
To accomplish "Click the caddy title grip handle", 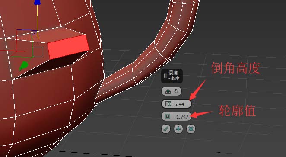I will click(165, 76).
